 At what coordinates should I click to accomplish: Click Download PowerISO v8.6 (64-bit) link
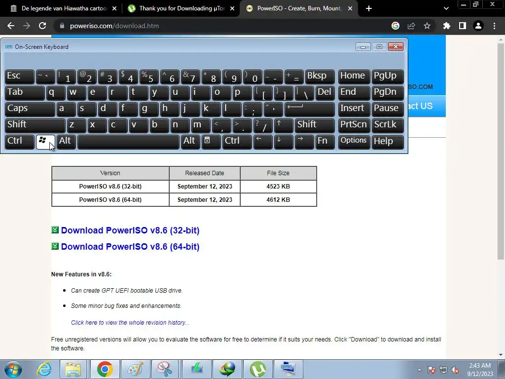point(130,247)
